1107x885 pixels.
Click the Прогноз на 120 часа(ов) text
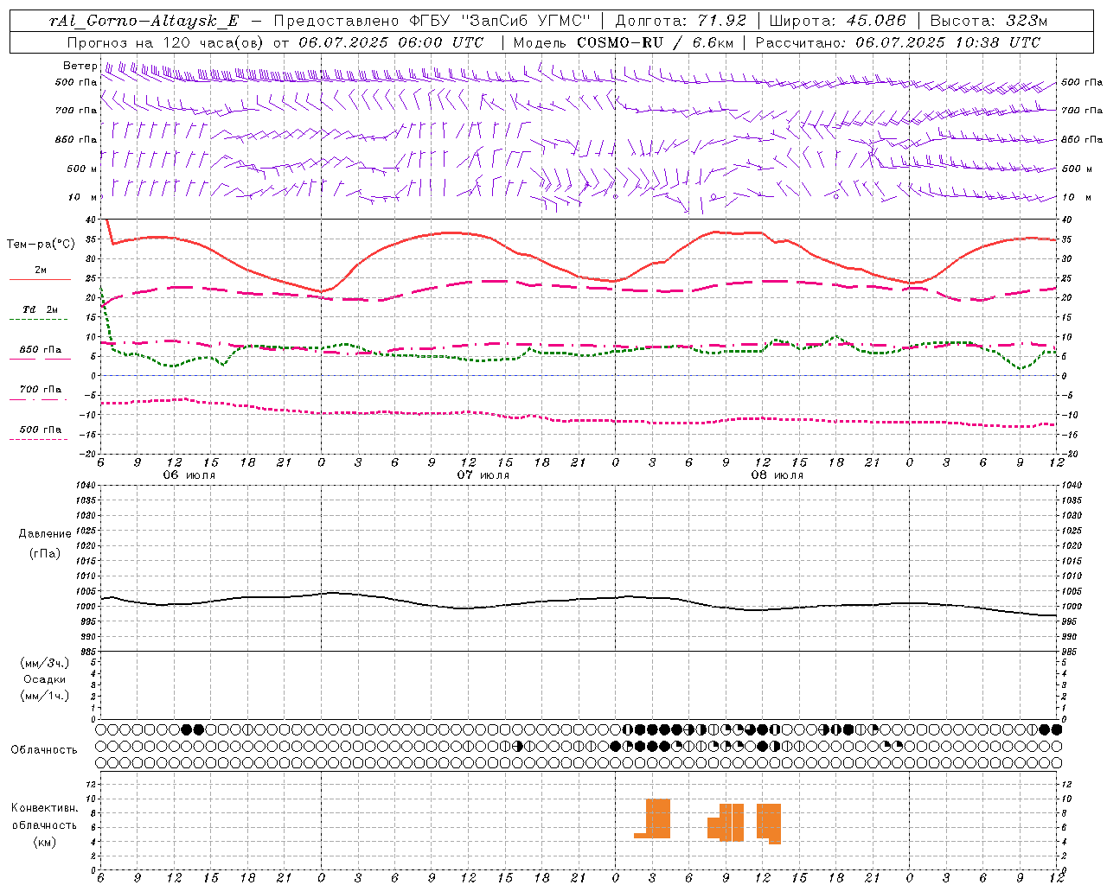167,41
